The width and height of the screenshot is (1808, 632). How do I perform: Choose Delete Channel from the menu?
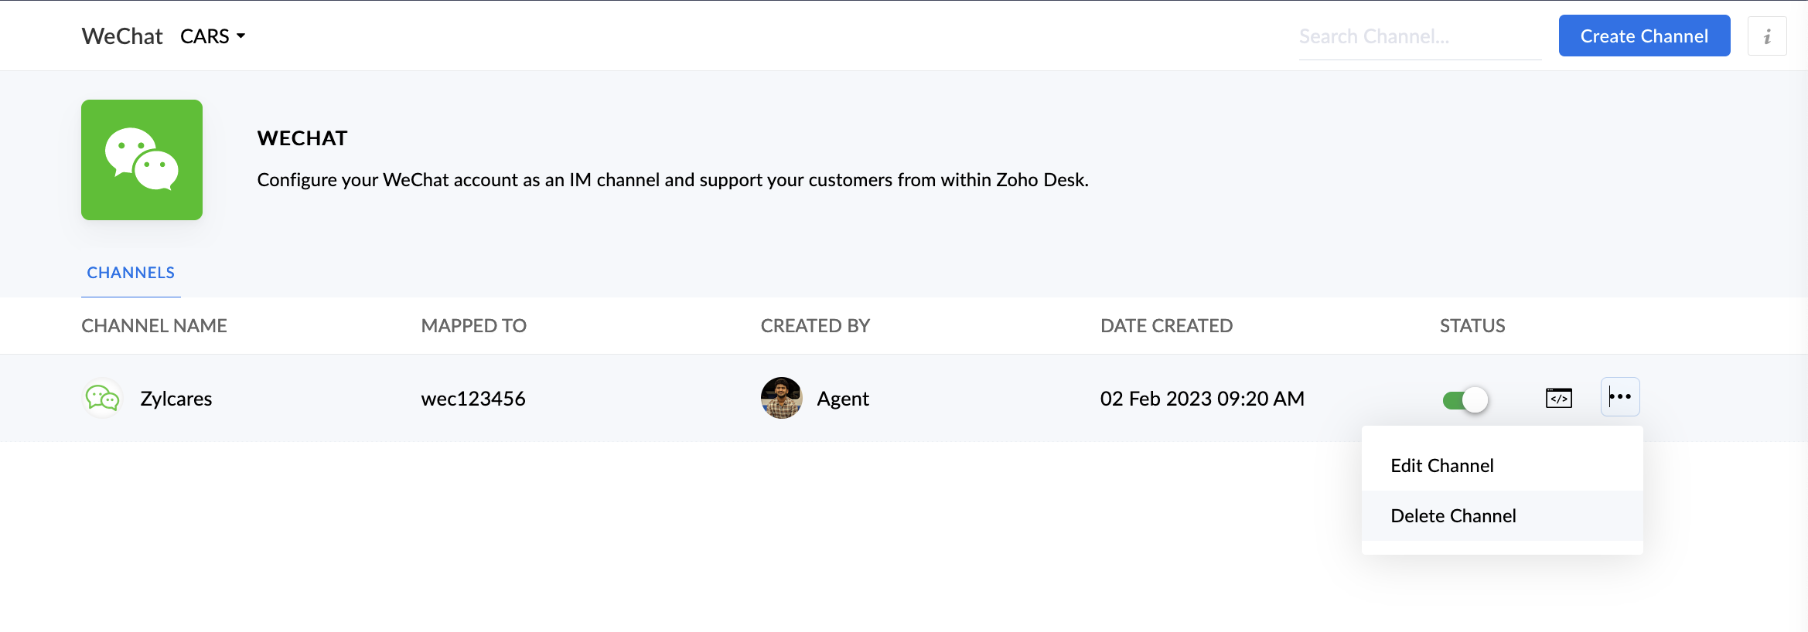tap(1452, 516)
